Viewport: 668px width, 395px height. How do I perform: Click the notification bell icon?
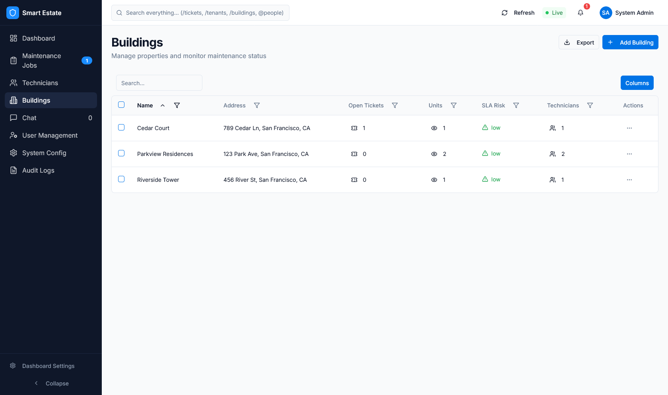[581, 13]
